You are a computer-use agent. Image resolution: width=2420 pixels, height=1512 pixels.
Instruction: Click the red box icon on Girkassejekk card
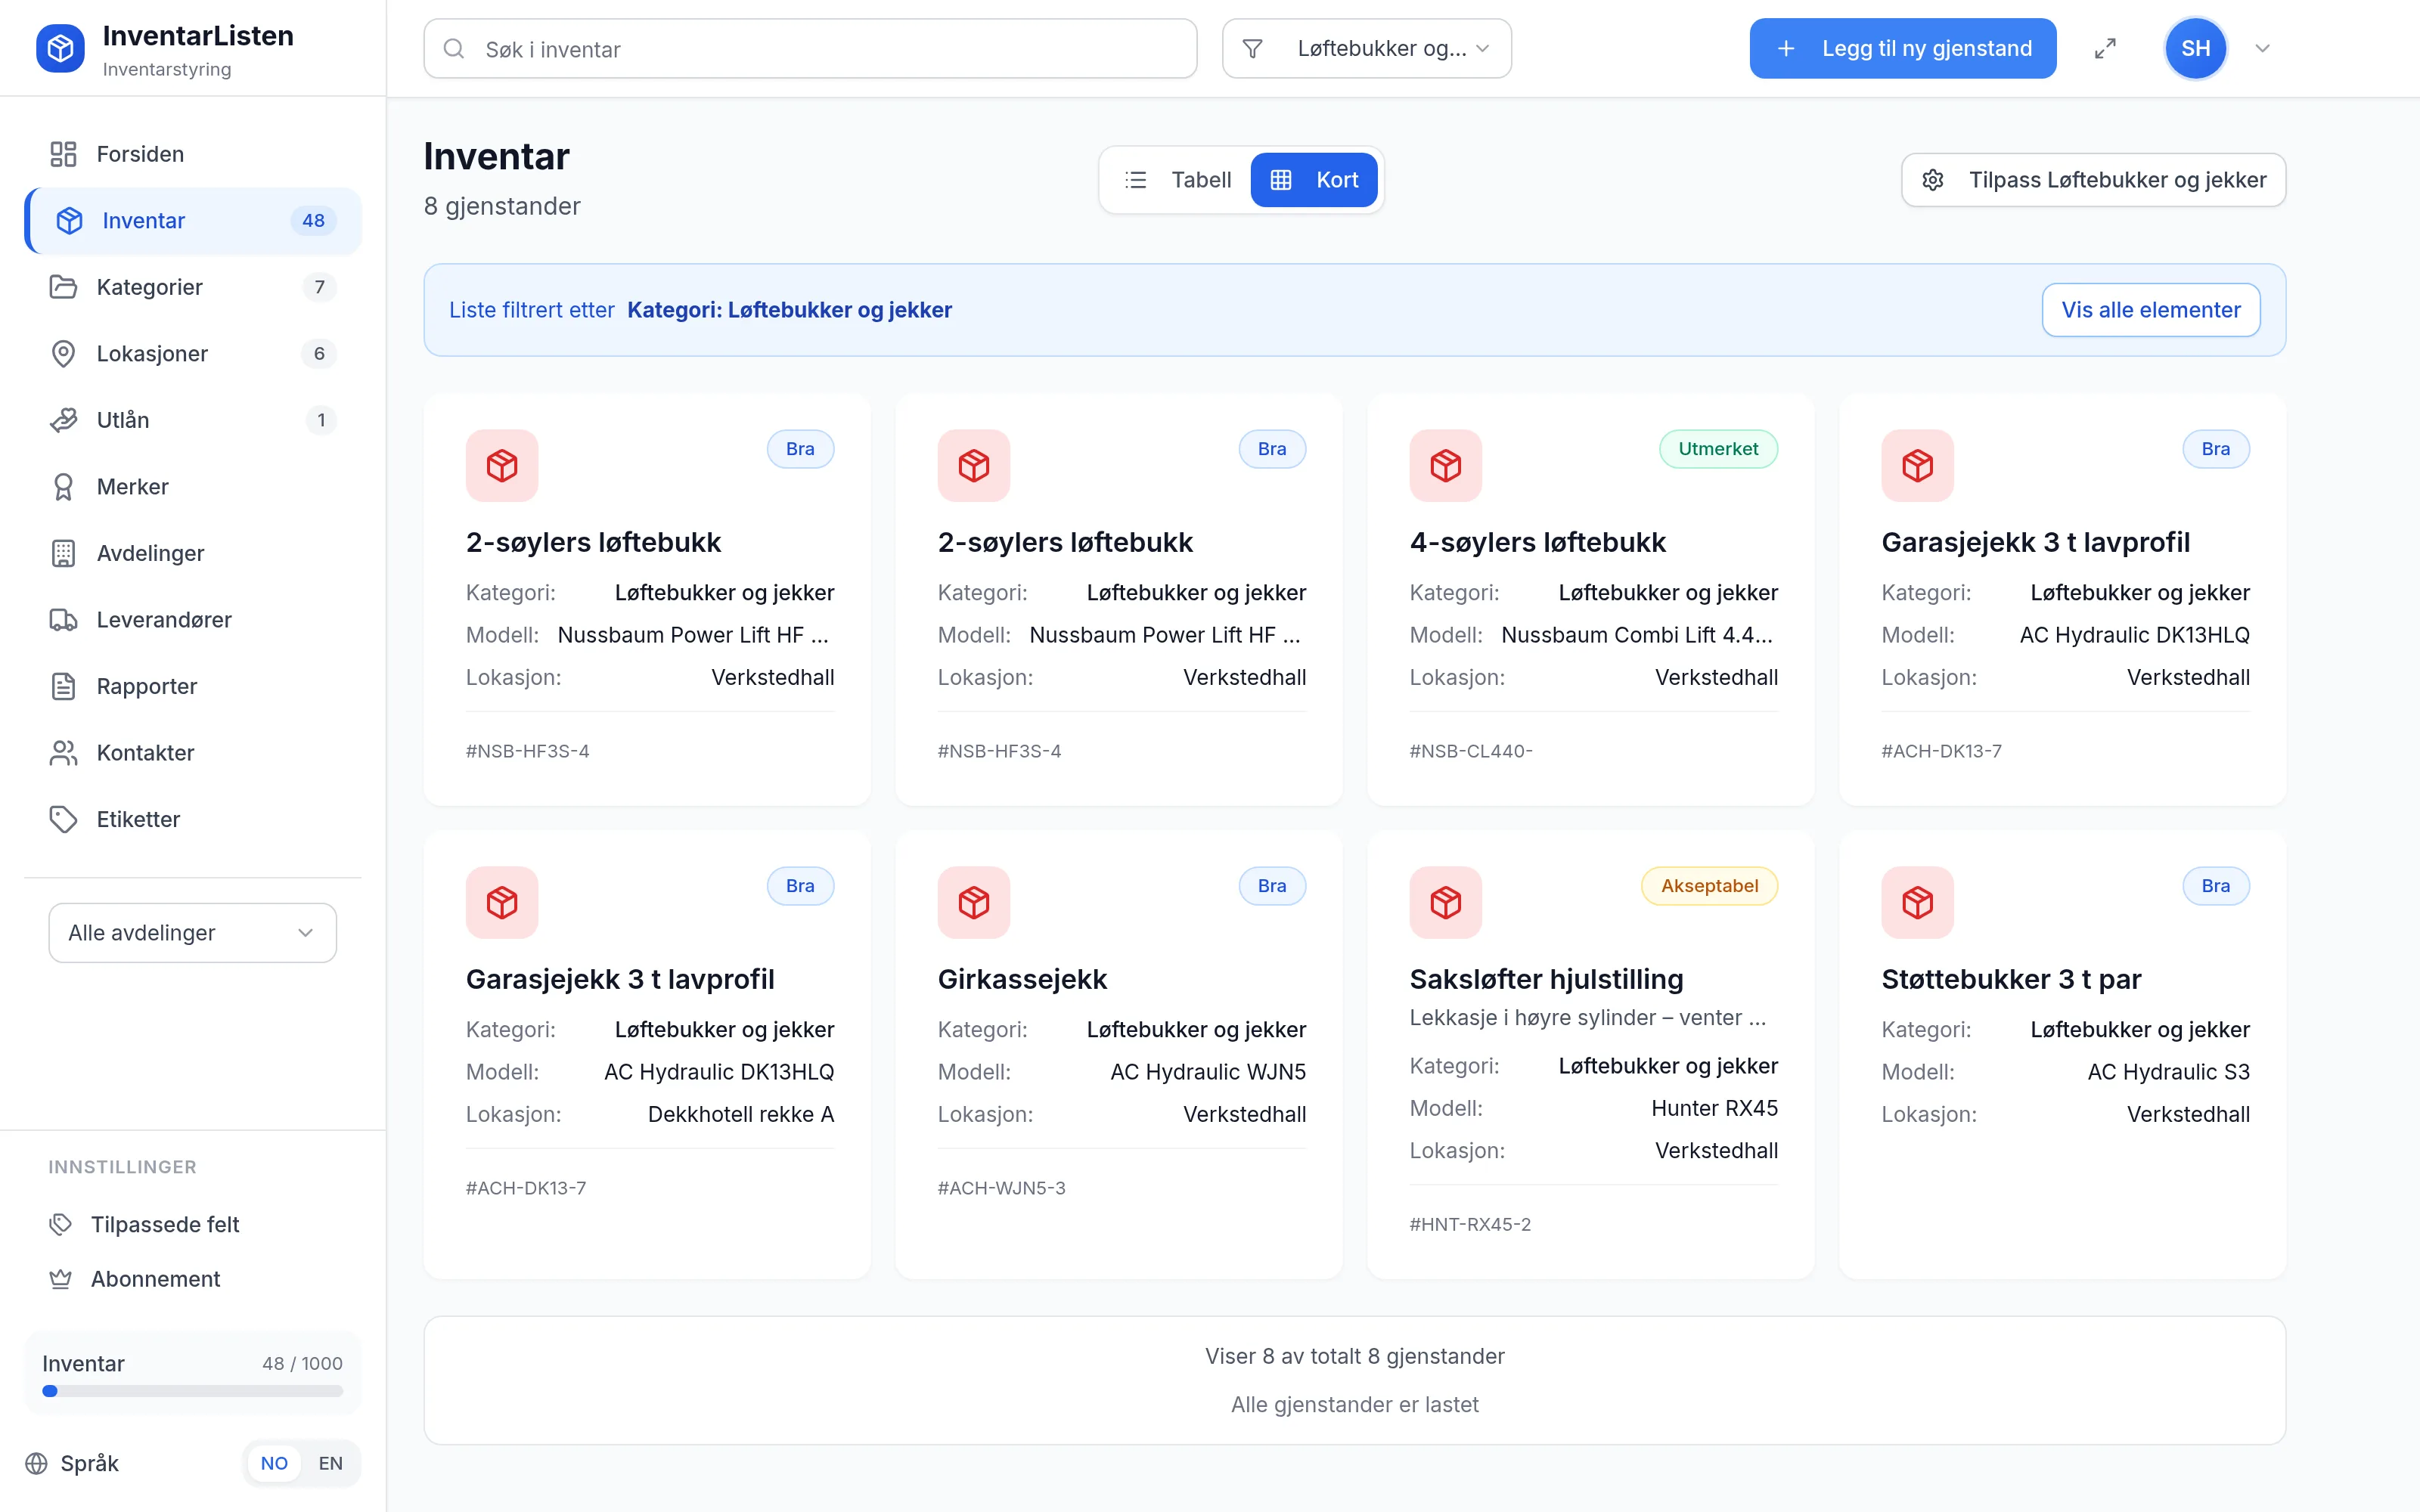pyautogui.click(x=974, y=902)
